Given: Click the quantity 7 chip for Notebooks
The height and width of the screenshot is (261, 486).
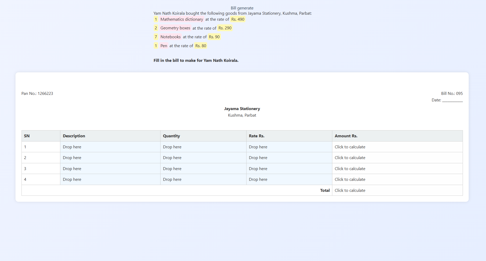Looking at the screenshot, I should pyautogui.click(x=156, y=37).
